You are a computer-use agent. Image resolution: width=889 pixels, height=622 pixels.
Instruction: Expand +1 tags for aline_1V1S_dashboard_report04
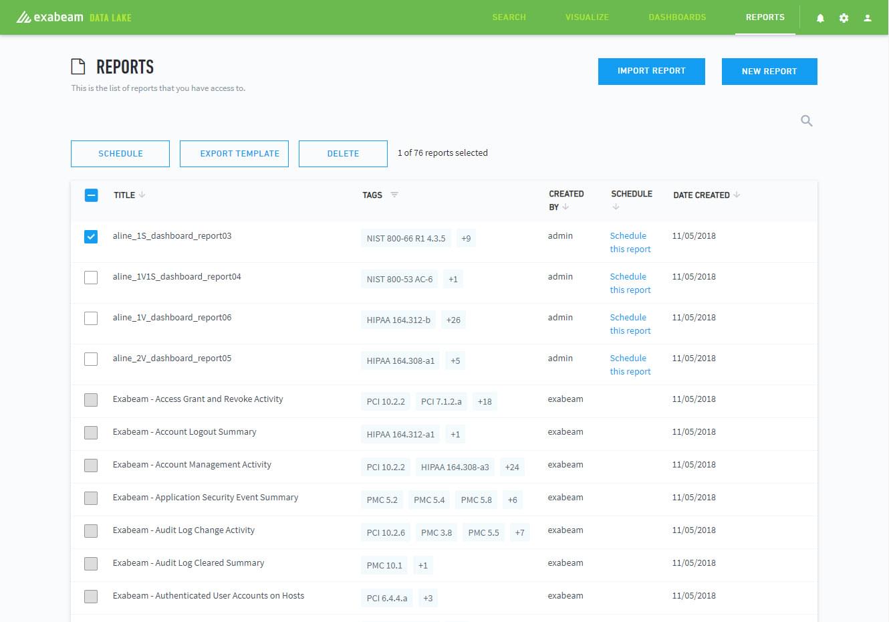(453, 279)
